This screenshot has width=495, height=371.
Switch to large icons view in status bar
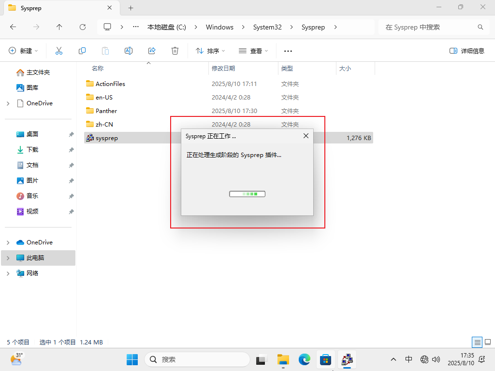pyautogui.click(x=488, y=342)
